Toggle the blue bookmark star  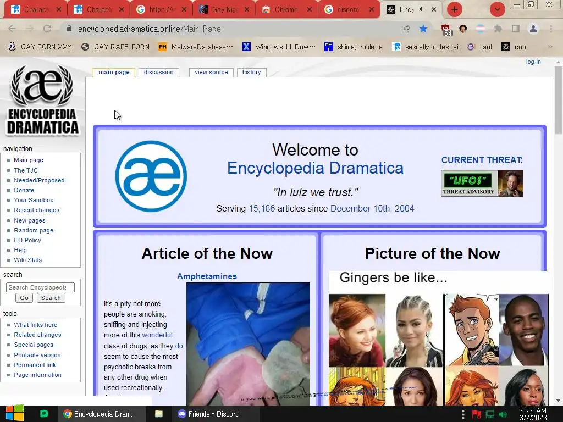(423, 29)
